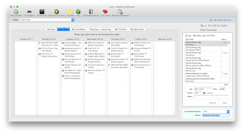
Task: Open Print Report from the toolbar
Action: tap(29, 12)
